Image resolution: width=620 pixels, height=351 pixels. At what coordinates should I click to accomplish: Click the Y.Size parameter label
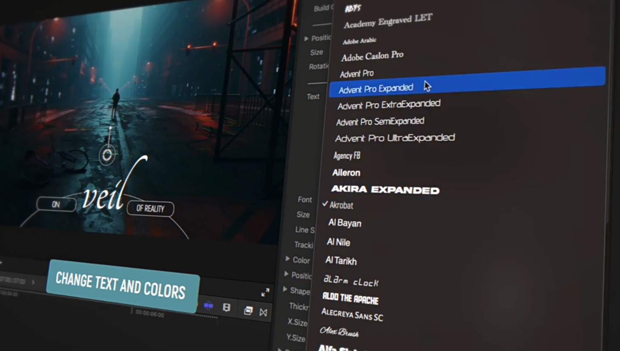(296, 338)
